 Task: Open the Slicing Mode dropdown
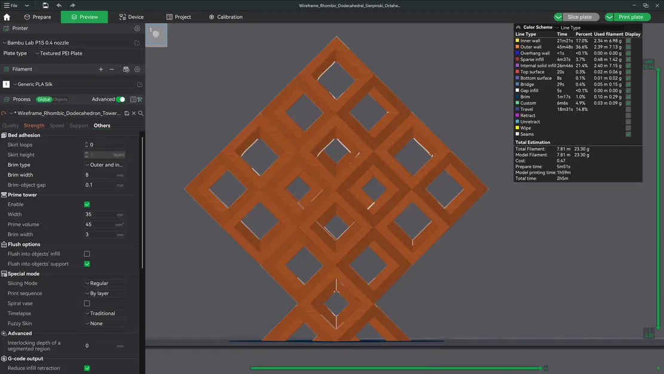104,282
